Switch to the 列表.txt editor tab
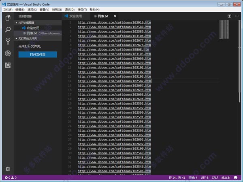The image size is (243, 182). point(105,16)
